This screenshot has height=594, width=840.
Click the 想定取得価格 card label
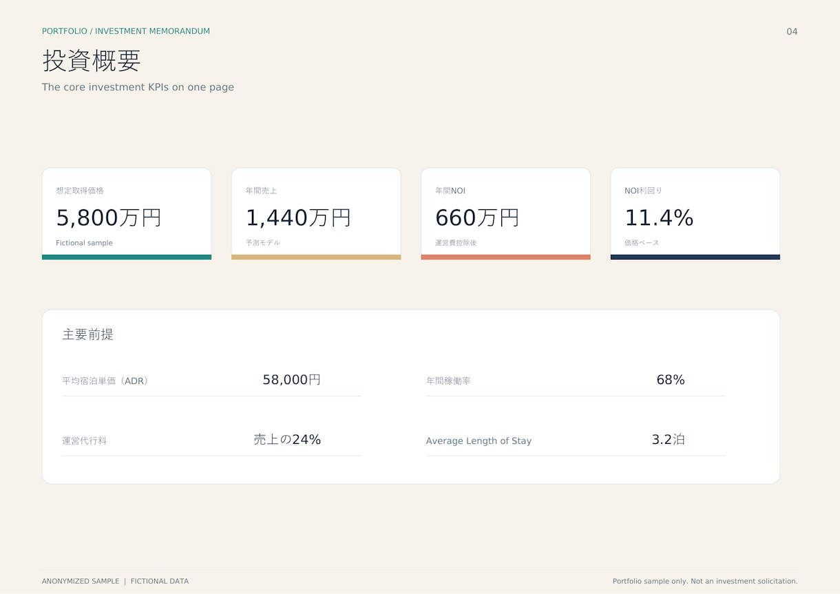(80, 191)
